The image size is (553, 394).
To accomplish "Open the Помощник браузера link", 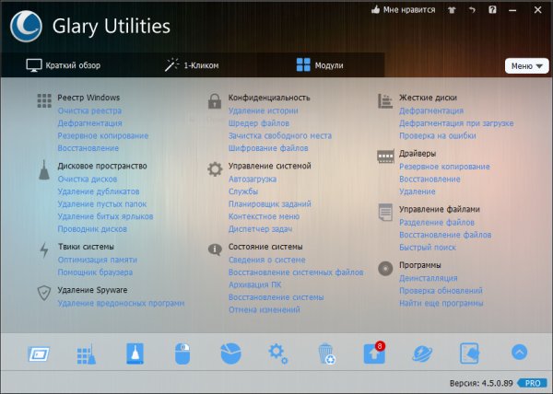I will (95, 272).
